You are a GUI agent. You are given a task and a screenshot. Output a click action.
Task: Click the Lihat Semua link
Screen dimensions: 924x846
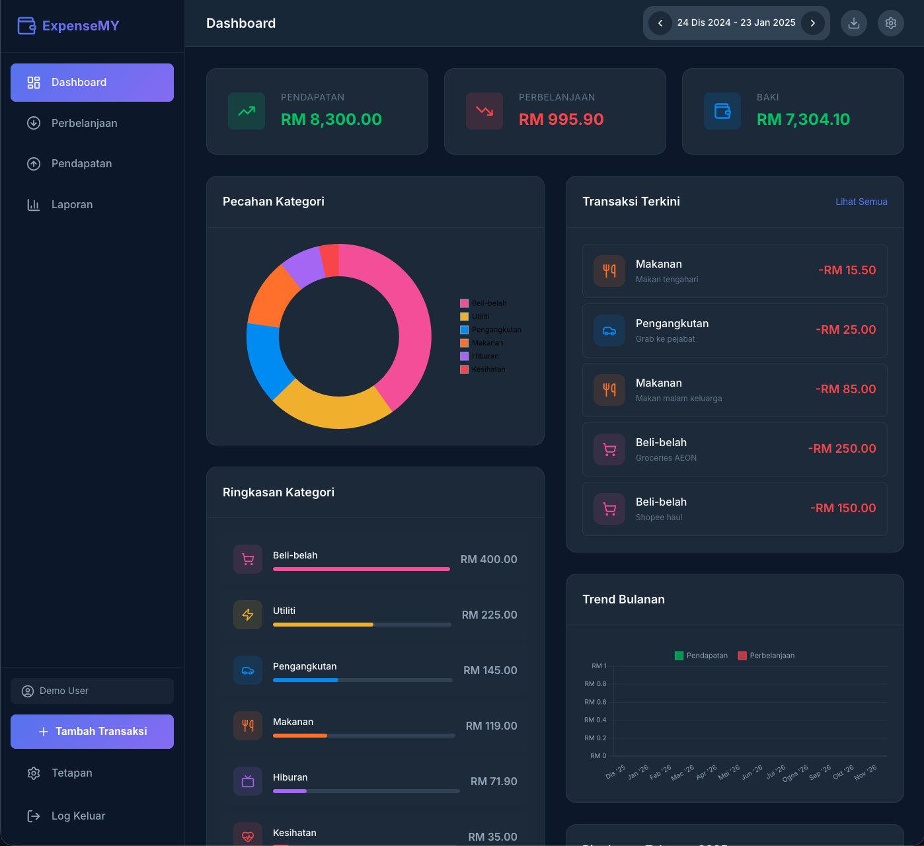tap(861, 202)
